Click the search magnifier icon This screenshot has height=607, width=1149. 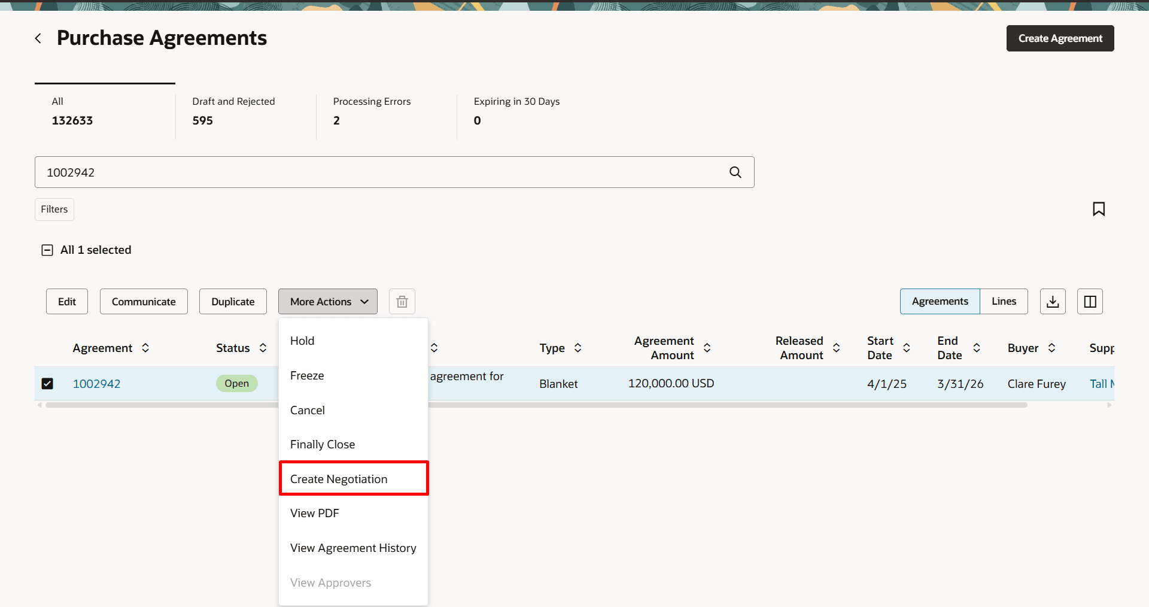[735, 172]
